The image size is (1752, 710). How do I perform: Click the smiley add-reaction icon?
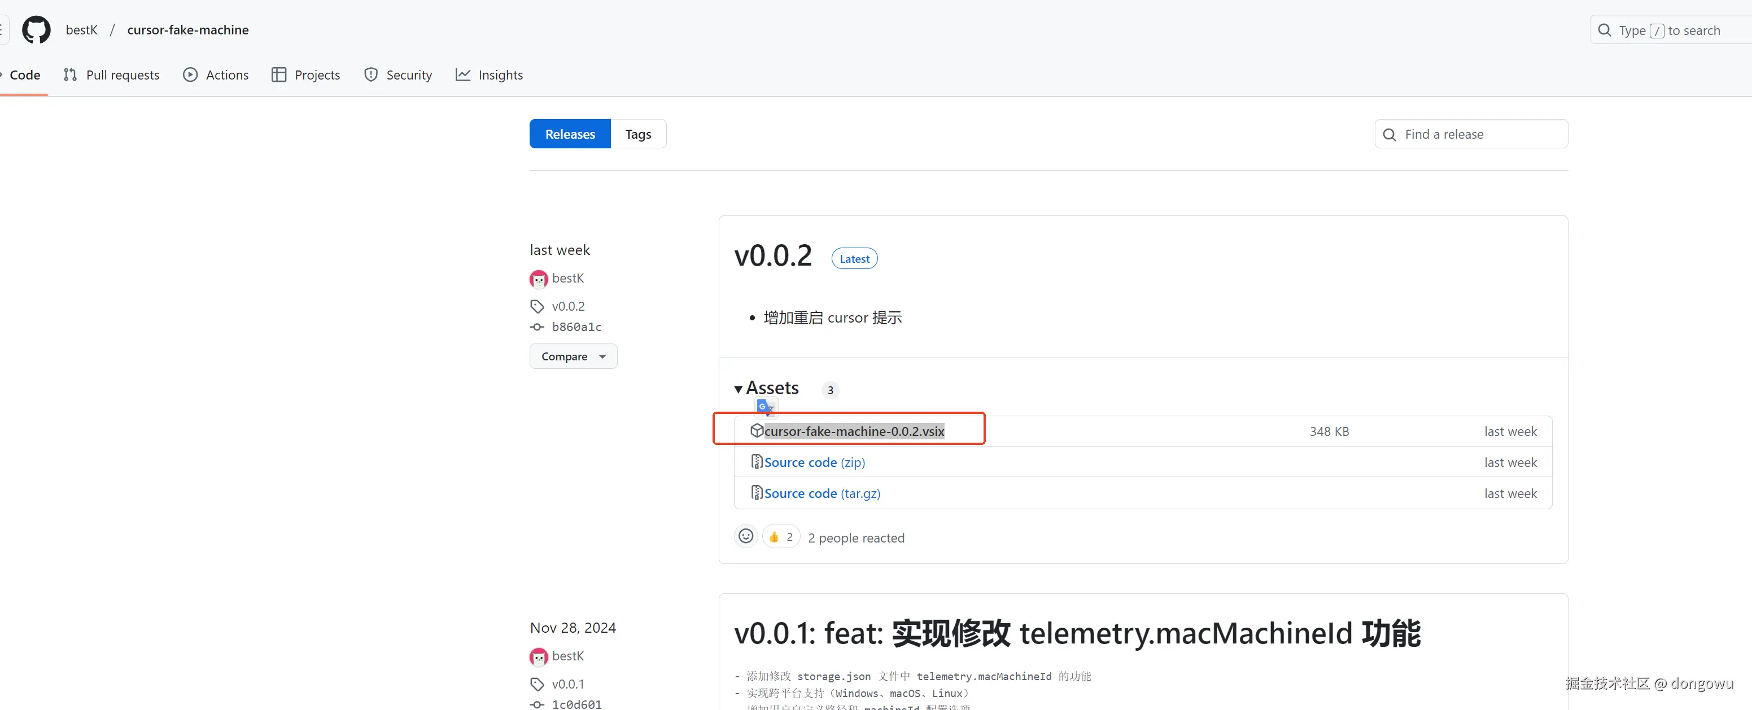click(x=745, y=537)
